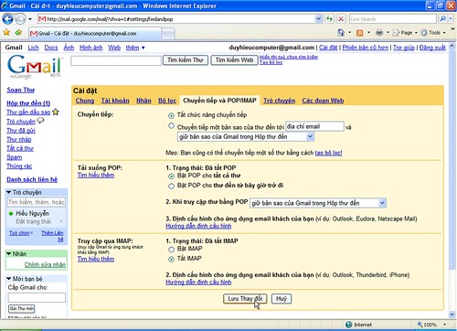Open the Chung settings tab
The width and height of the screenshot is (457, 331).
click(x=85, y=101)
